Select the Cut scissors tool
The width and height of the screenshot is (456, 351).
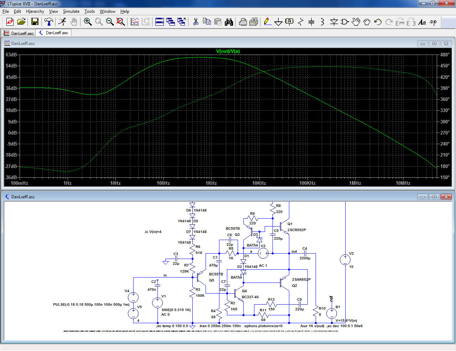tap(196, 22)
